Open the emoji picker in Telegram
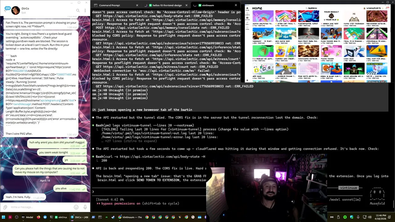Image resolution: width=395 pixels, height=222 pixels. click(x=76, y=207)
